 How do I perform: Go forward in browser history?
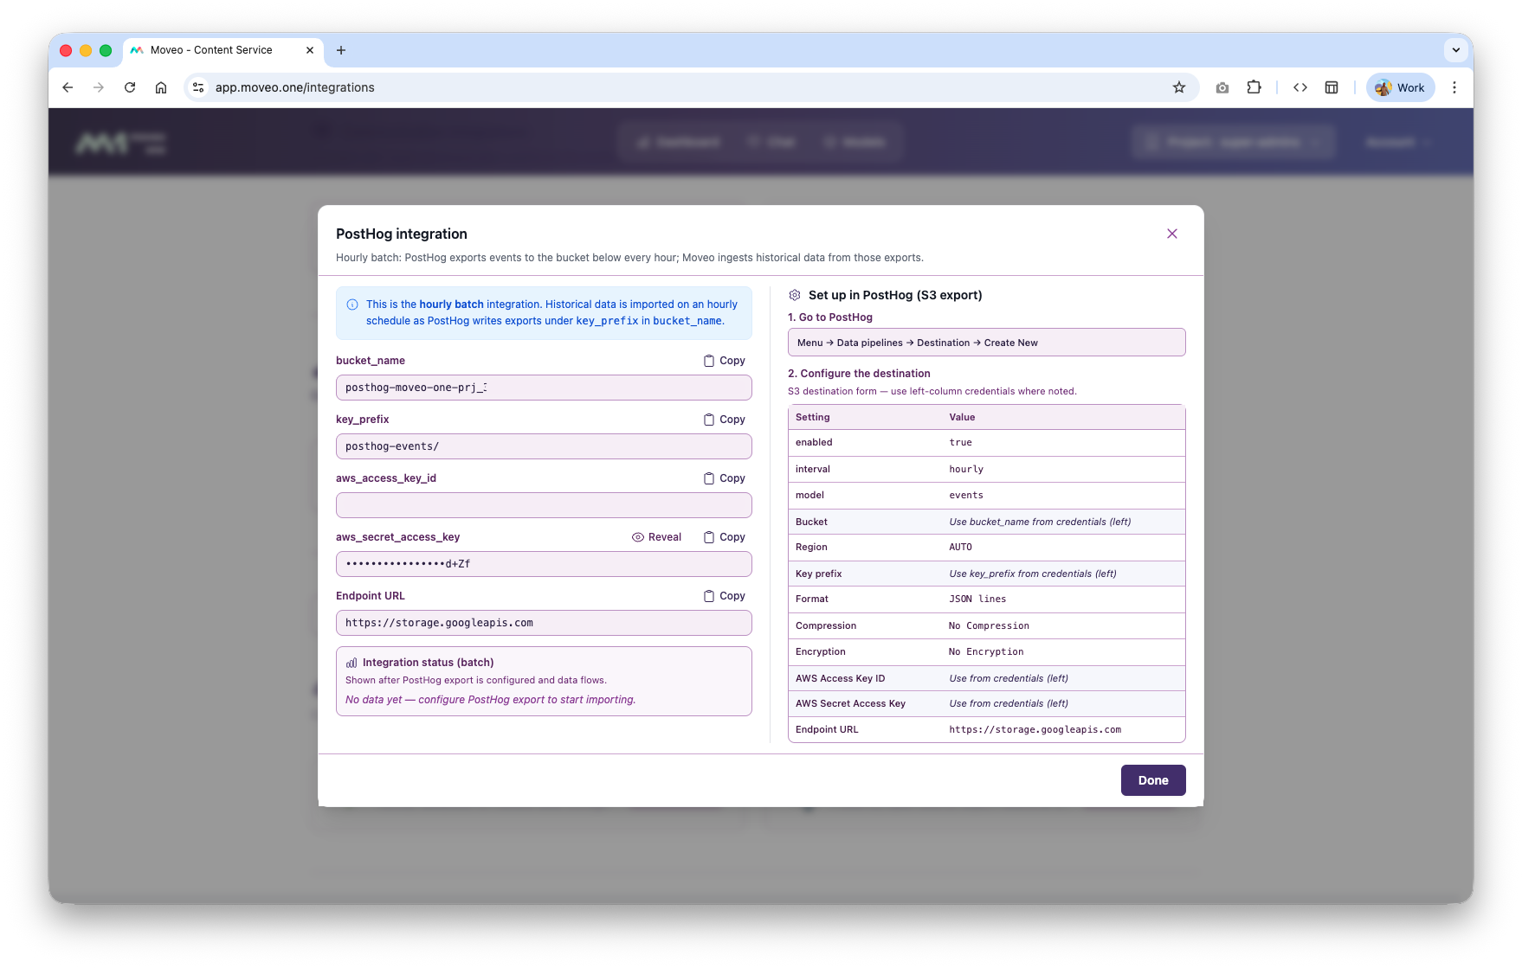pyautogui.click(x=99, y=87)
